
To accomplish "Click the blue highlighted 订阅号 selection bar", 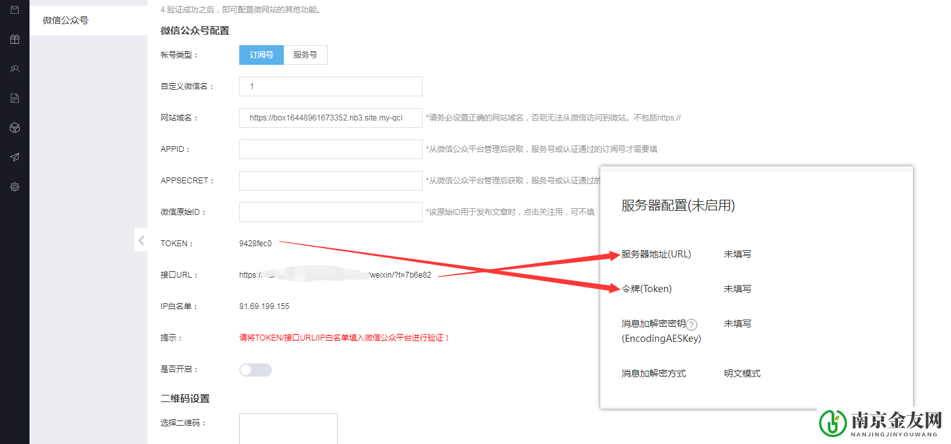I will (x=261, y=55).
